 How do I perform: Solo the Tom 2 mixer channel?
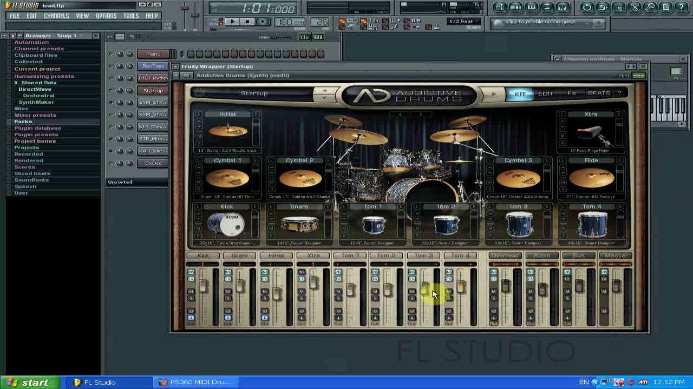(x=375, y=298)
